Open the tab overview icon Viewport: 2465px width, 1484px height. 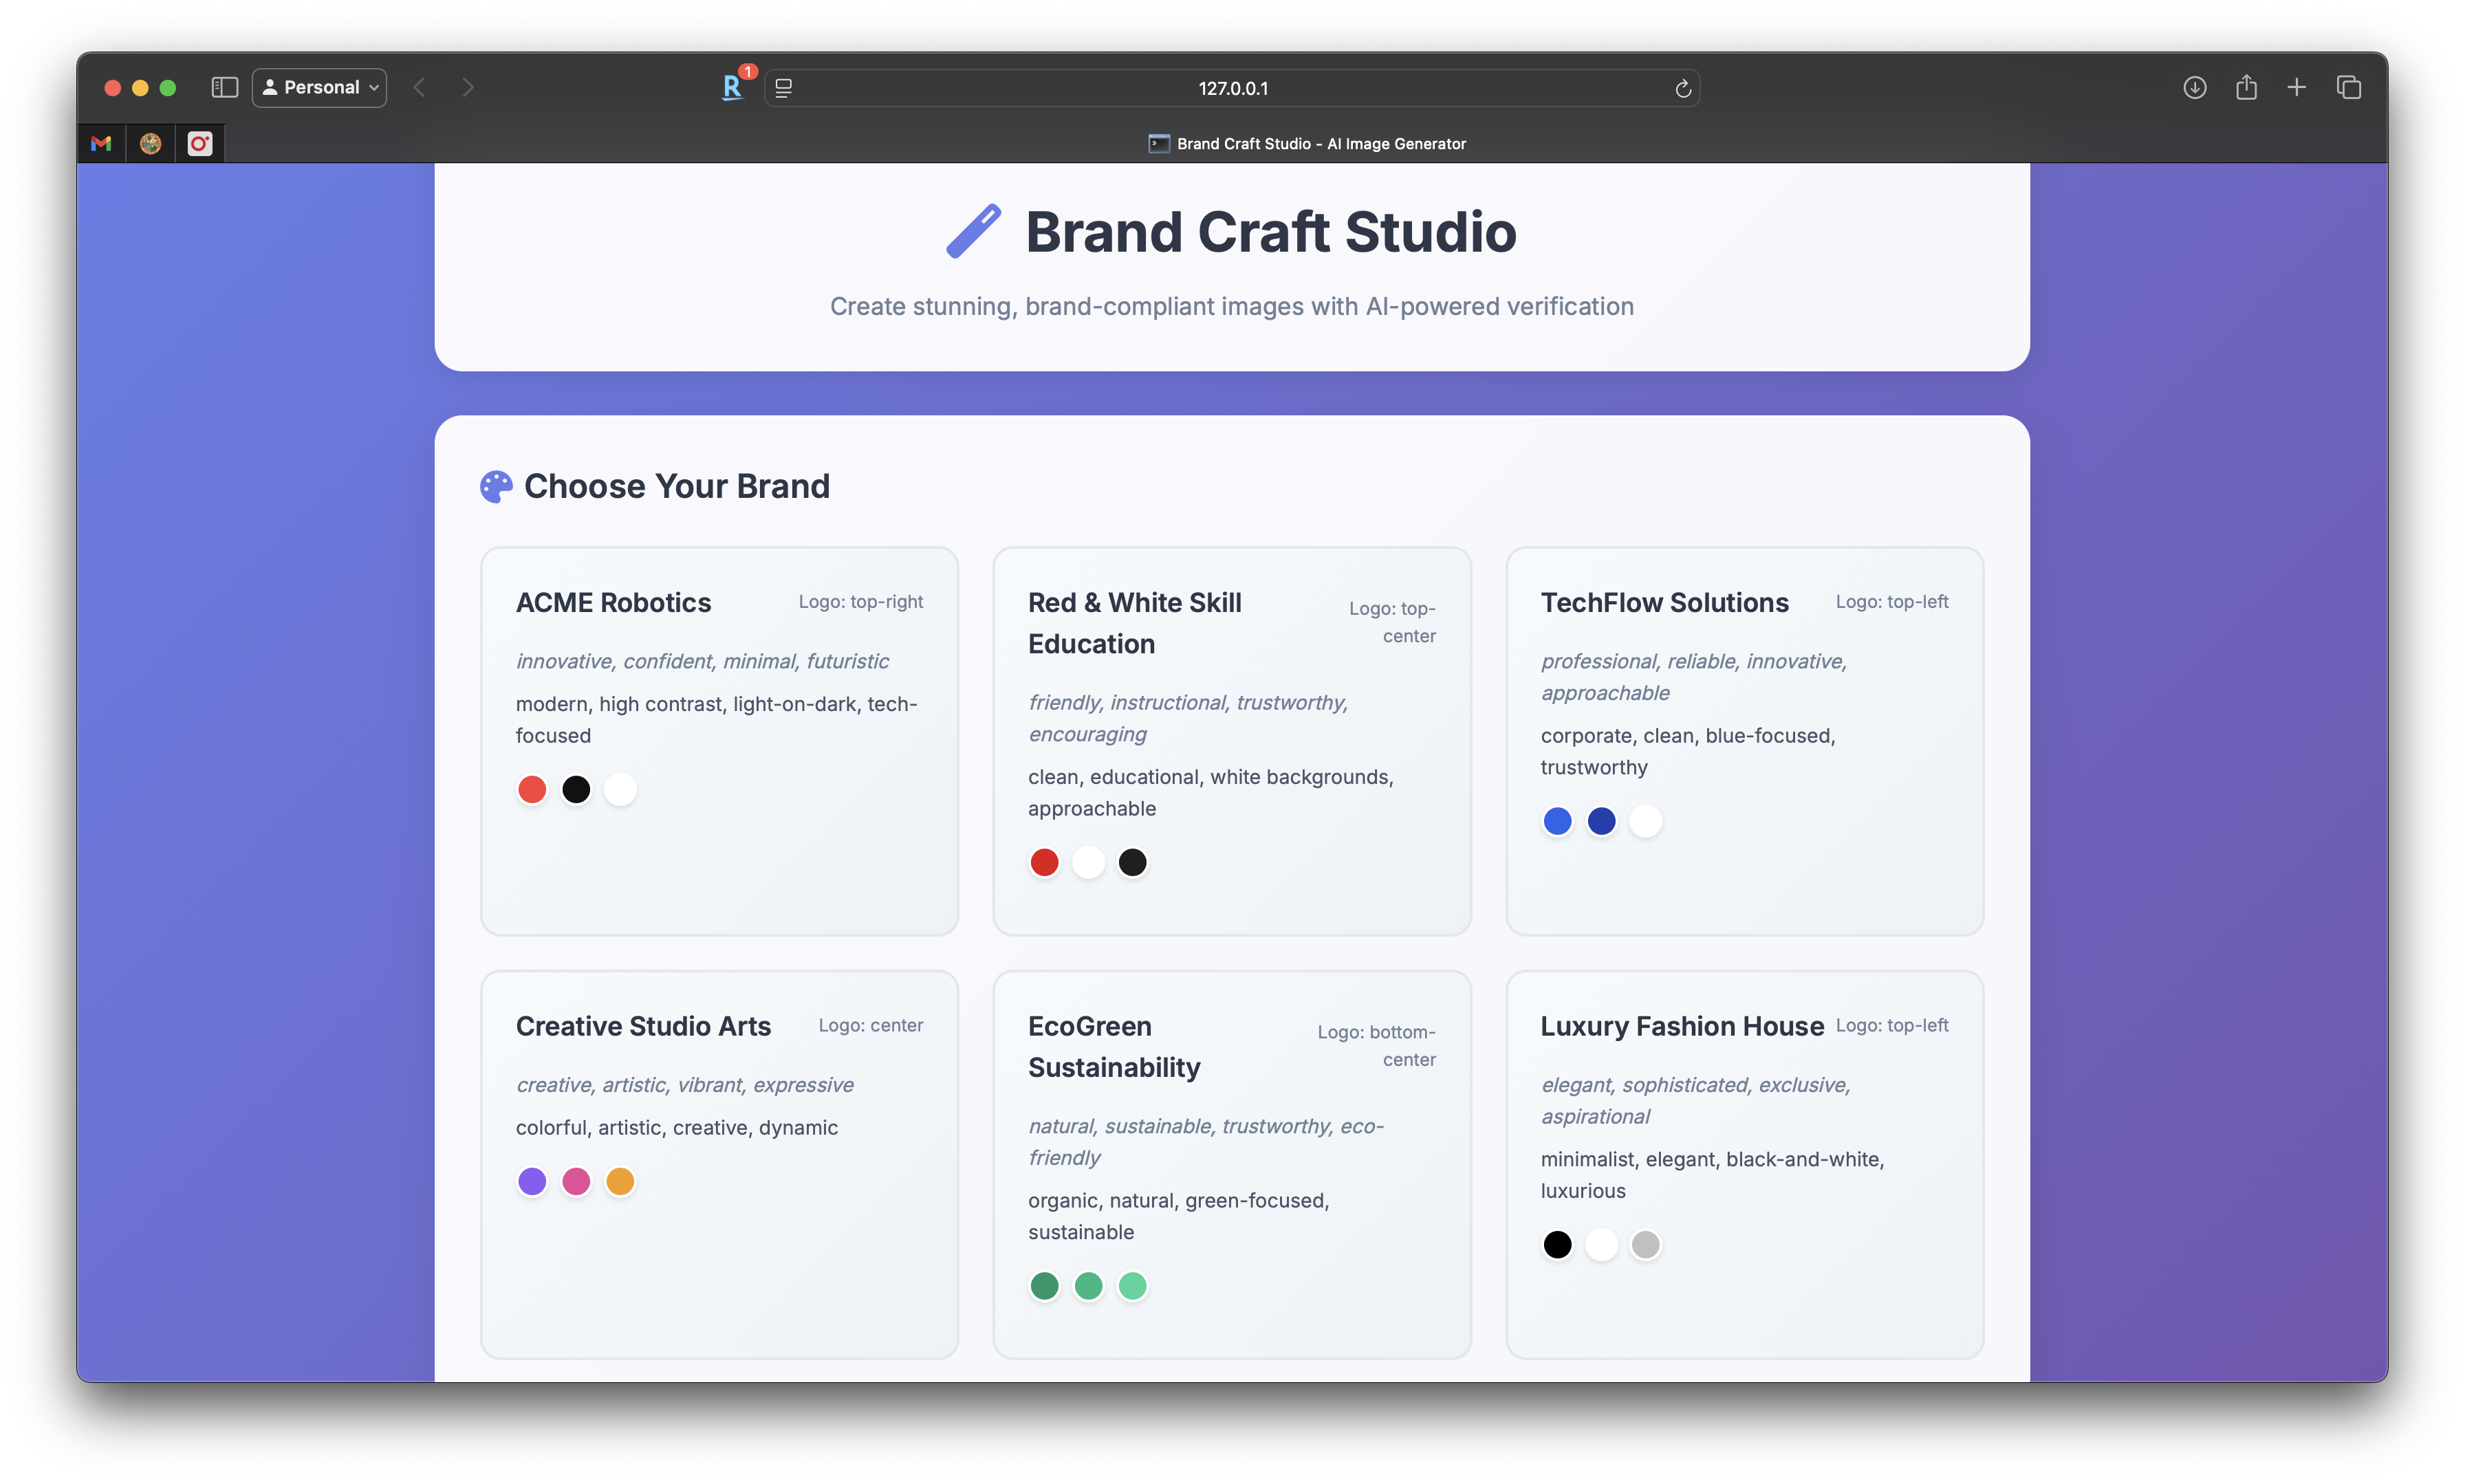pos(2348,87)
